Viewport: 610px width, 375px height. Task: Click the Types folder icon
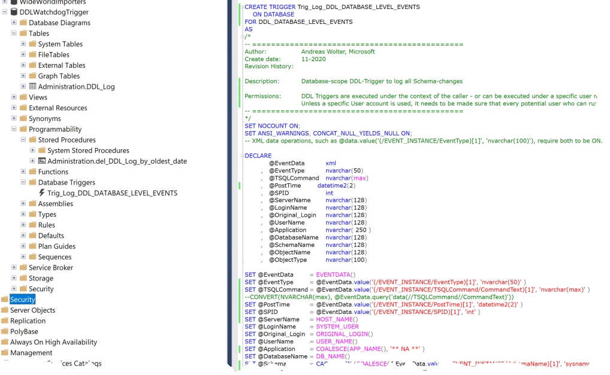click(x=33, y=214)
